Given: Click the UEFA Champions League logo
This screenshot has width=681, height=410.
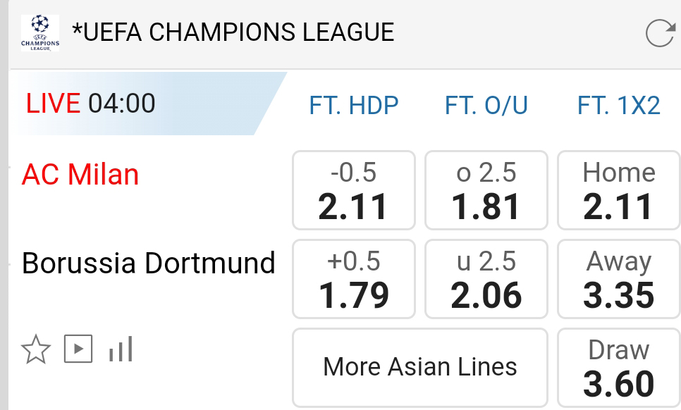Looking at the screenshot, I should point(40,33).
